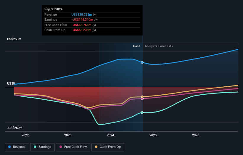Image resolution: width=243 pixels, height=155 pixels.
Task: Click the 2024 x-axis label
Action: tap(110, 135)
